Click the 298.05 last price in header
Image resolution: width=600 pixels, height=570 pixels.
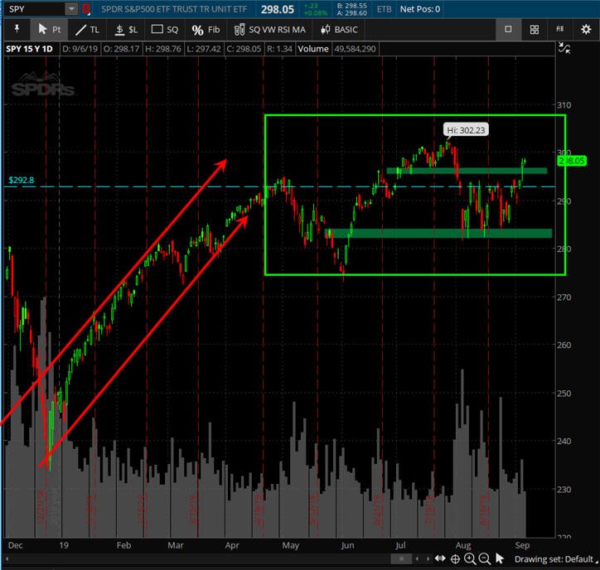tap(278, 9)
